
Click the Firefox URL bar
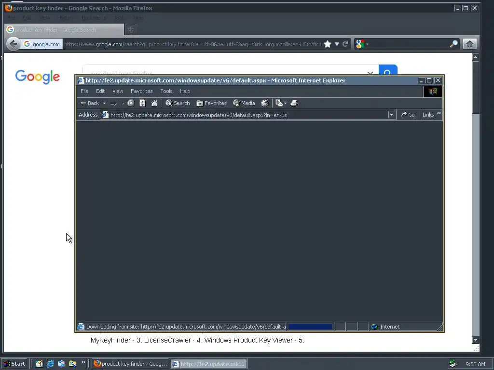[192, 44]
